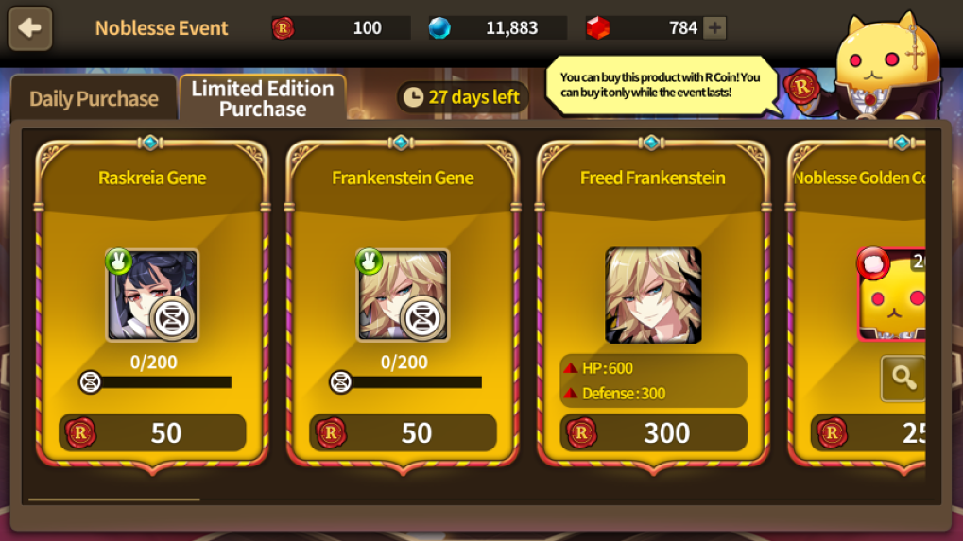Click the R seal beside speech bubble
Screen dimensions: 963x541
click(802, 87)
